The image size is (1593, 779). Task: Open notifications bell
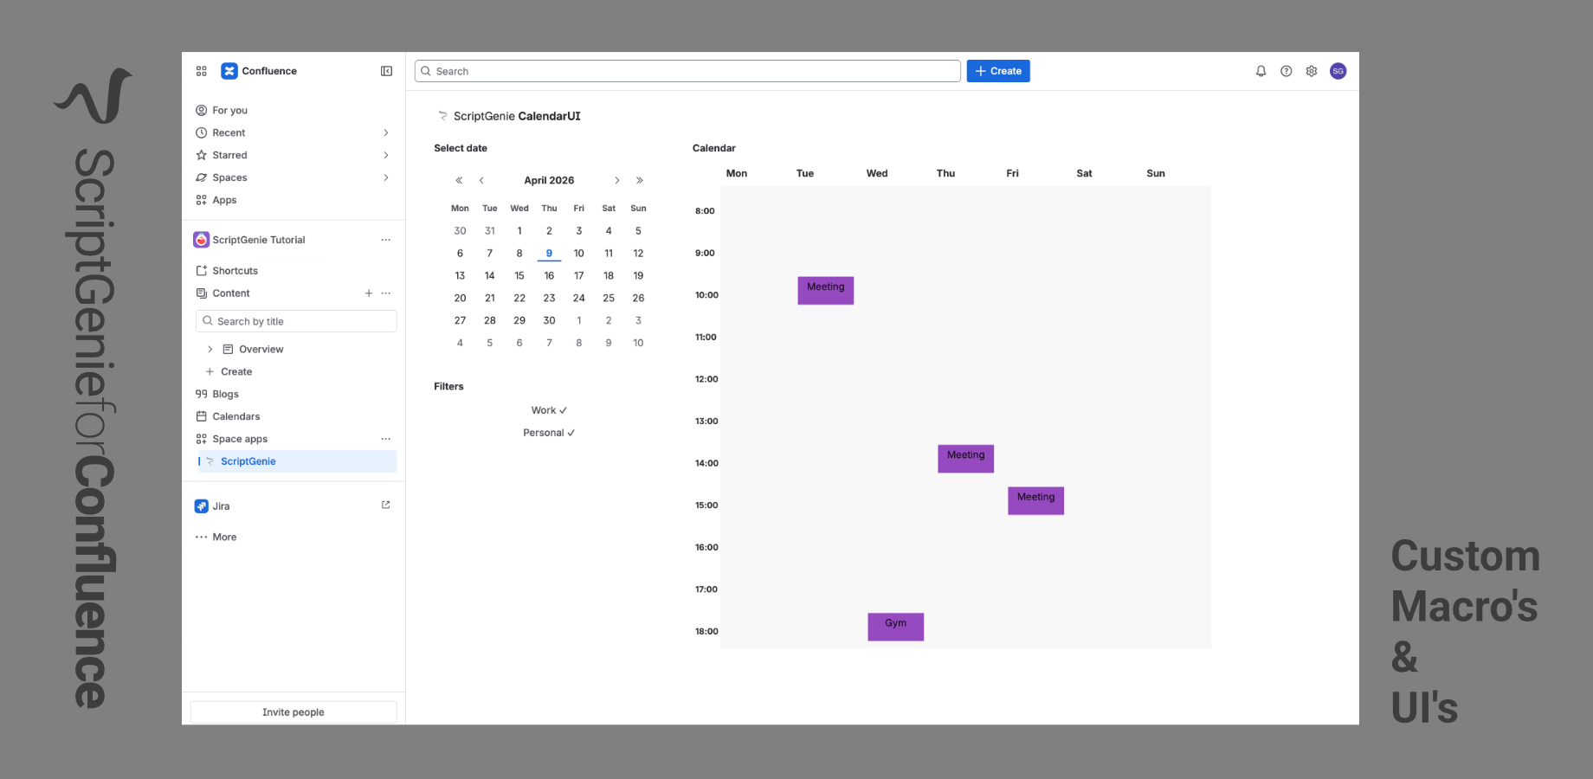pos(1261,71)
